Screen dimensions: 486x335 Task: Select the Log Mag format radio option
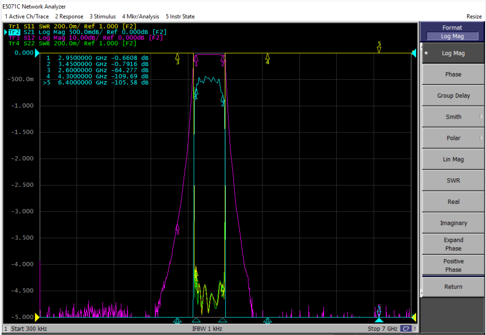pos(453,53)
